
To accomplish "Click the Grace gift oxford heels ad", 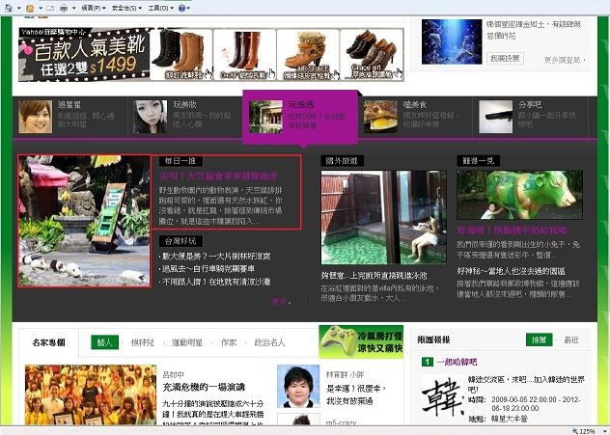I will click(372, 54).
